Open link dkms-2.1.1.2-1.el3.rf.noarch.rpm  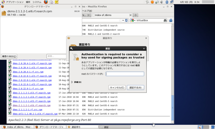31,93
